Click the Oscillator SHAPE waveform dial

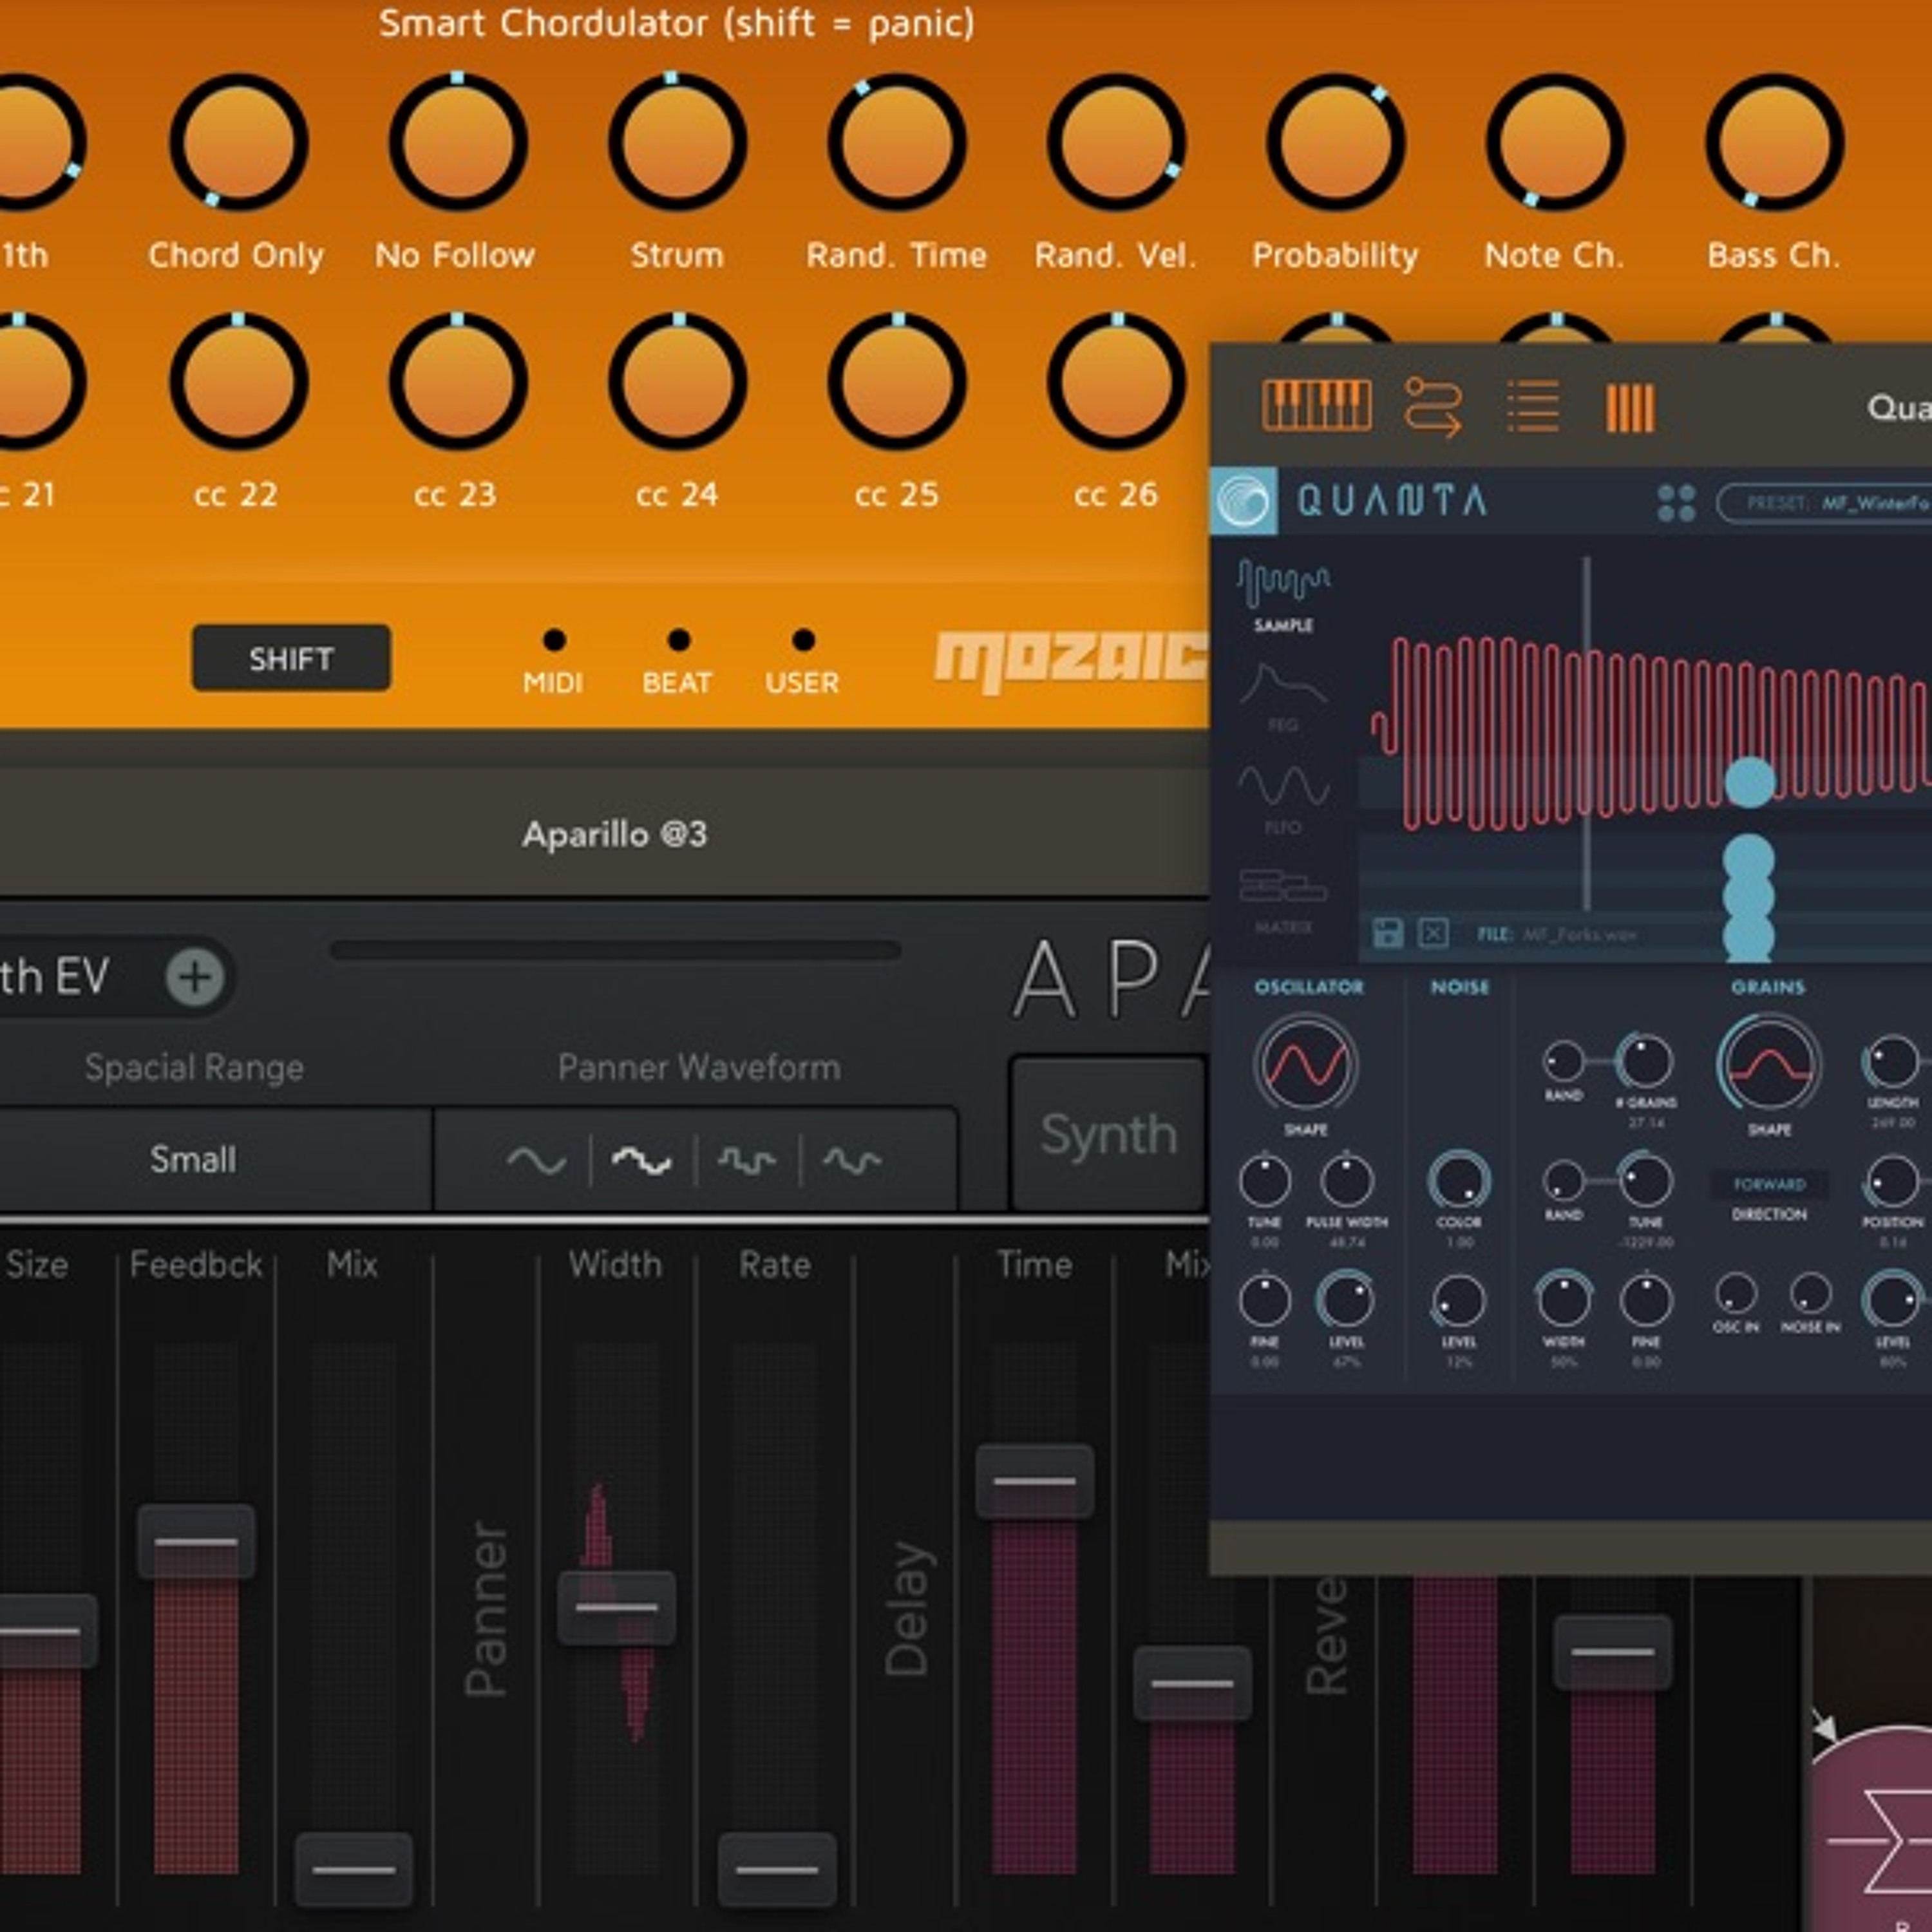coord(1305,1064)
